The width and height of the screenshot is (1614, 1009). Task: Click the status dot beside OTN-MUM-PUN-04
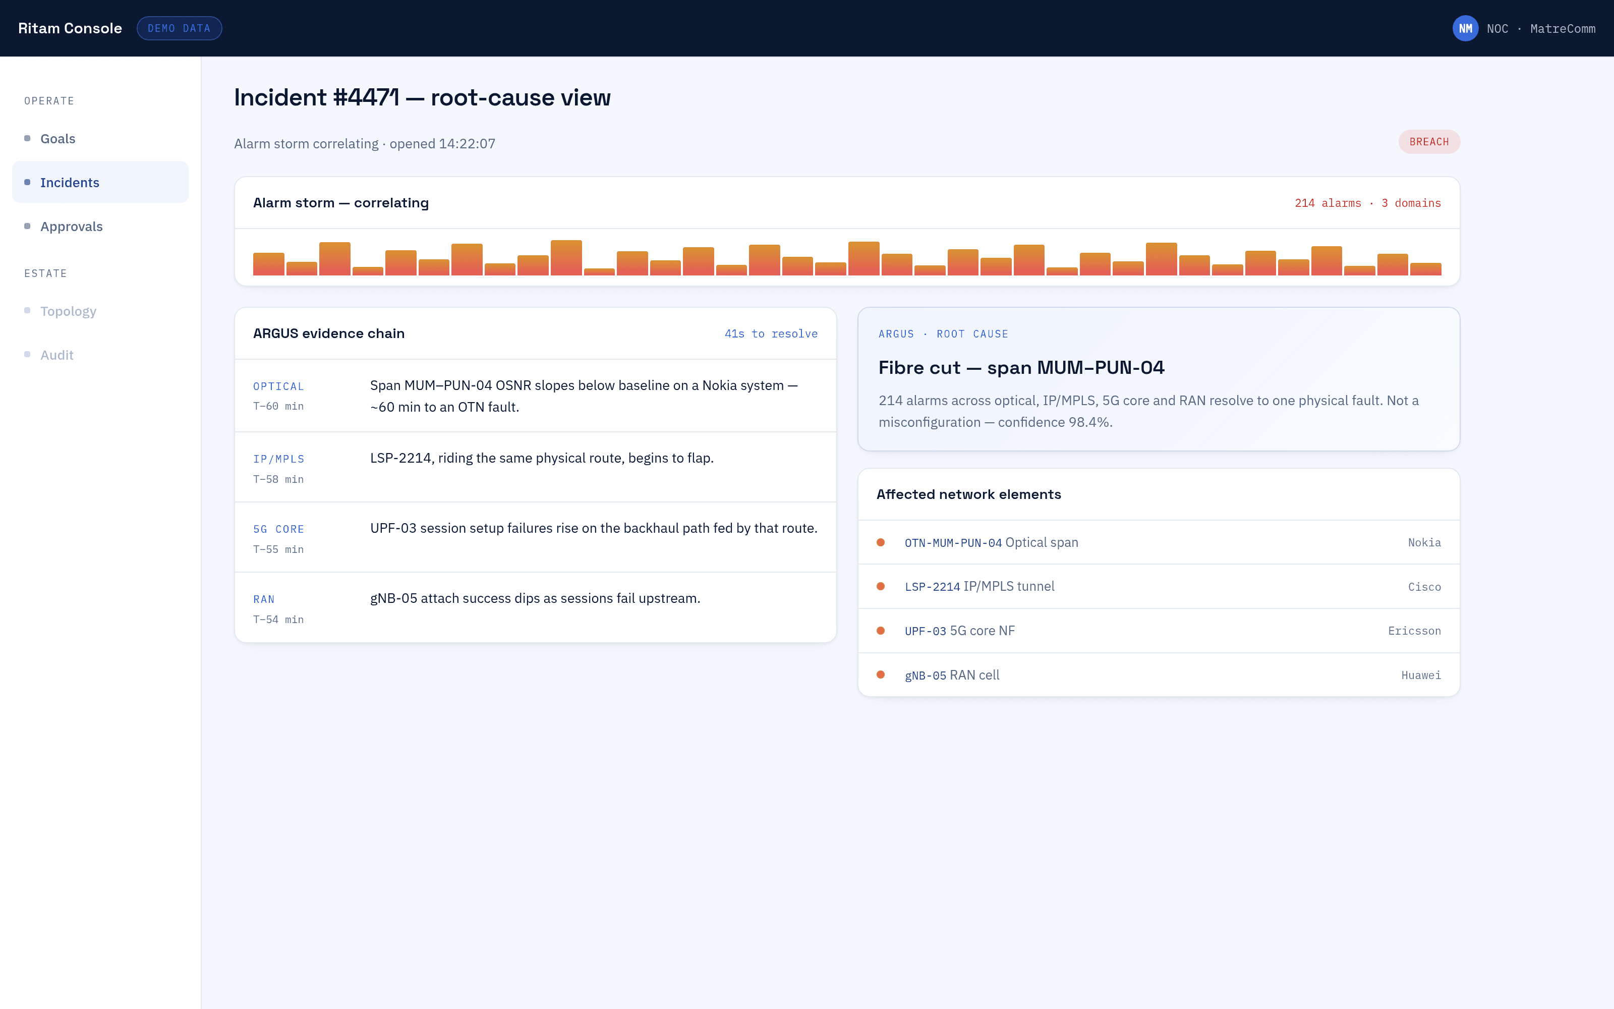(880, 542)
